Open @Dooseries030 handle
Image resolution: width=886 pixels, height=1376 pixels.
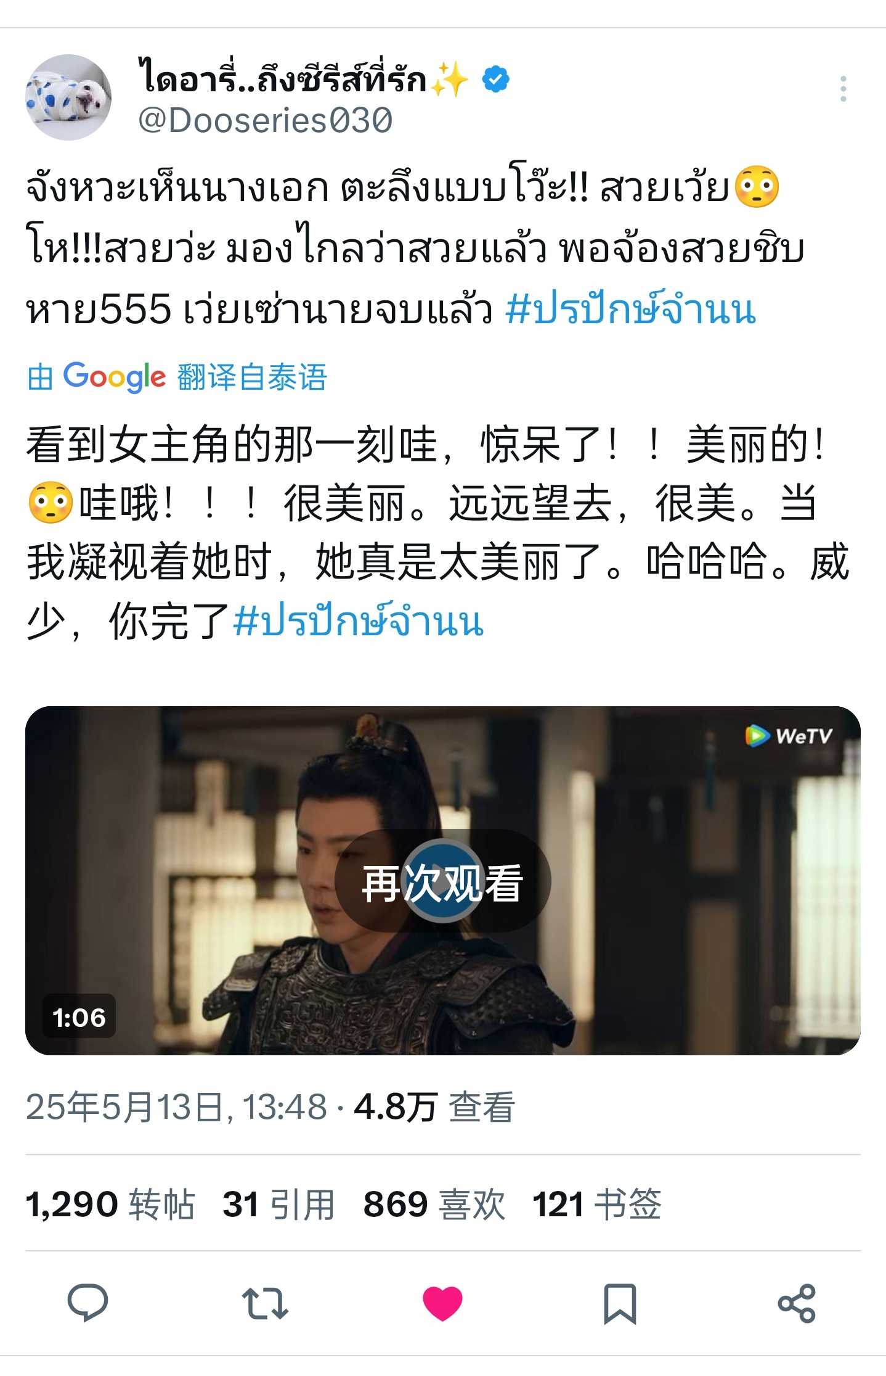coord(265,120)
